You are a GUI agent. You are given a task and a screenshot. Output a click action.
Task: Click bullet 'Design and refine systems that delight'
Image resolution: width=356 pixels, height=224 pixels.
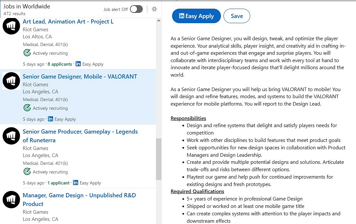pyautogui.click(x=262, y=129)
